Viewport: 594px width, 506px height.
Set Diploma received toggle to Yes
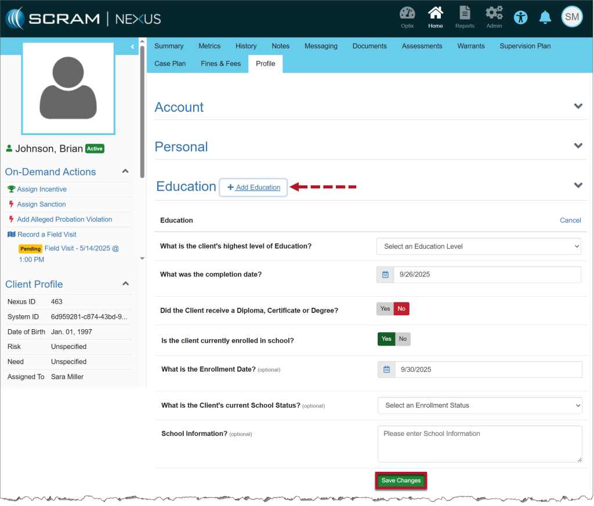coord(385,309)
